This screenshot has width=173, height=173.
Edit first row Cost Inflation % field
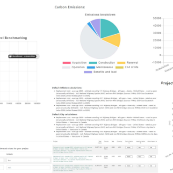click(x=129, y=147)
